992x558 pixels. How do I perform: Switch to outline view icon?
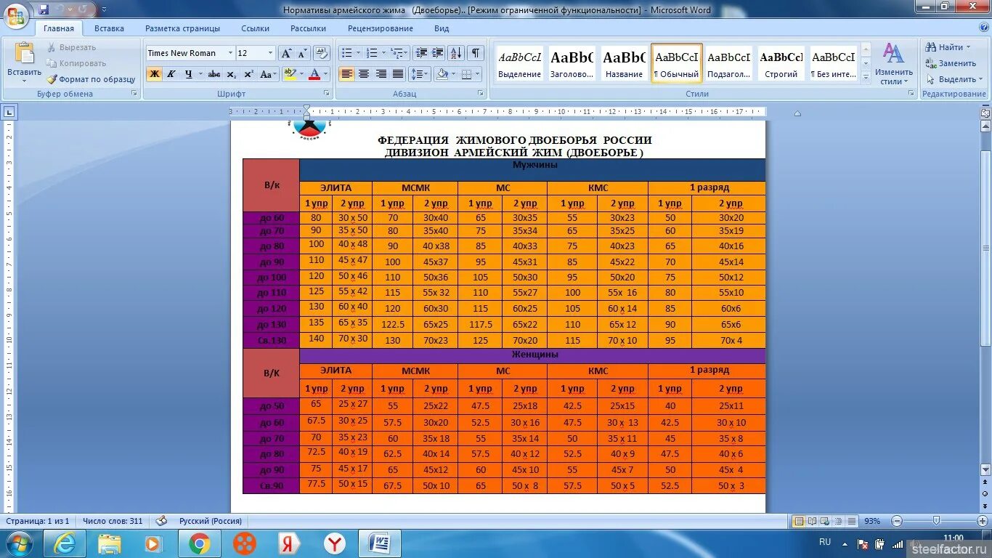[x=837, y=521]
